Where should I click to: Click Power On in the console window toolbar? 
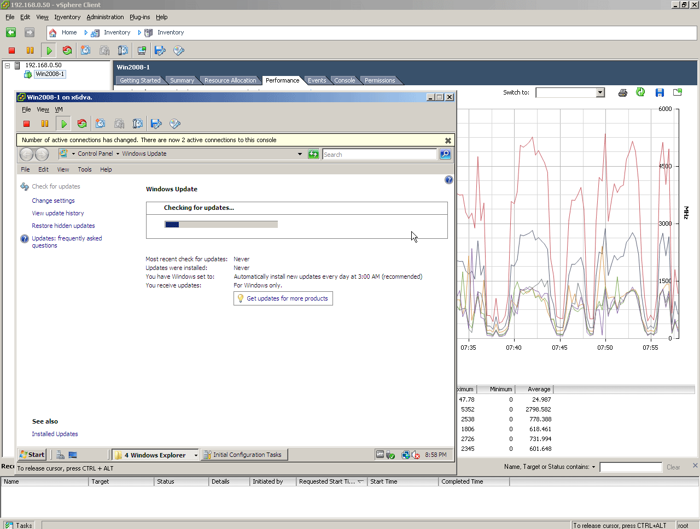pyautogui.click(x=64, y=124)
